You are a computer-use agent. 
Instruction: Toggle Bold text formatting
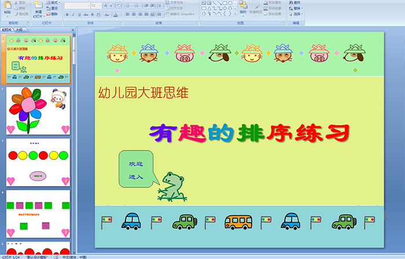66,14
